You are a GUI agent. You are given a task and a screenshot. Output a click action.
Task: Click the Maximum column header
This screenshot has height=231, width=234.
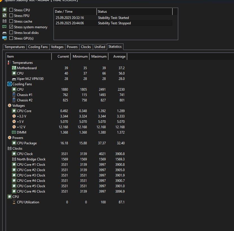pos(99,56)
